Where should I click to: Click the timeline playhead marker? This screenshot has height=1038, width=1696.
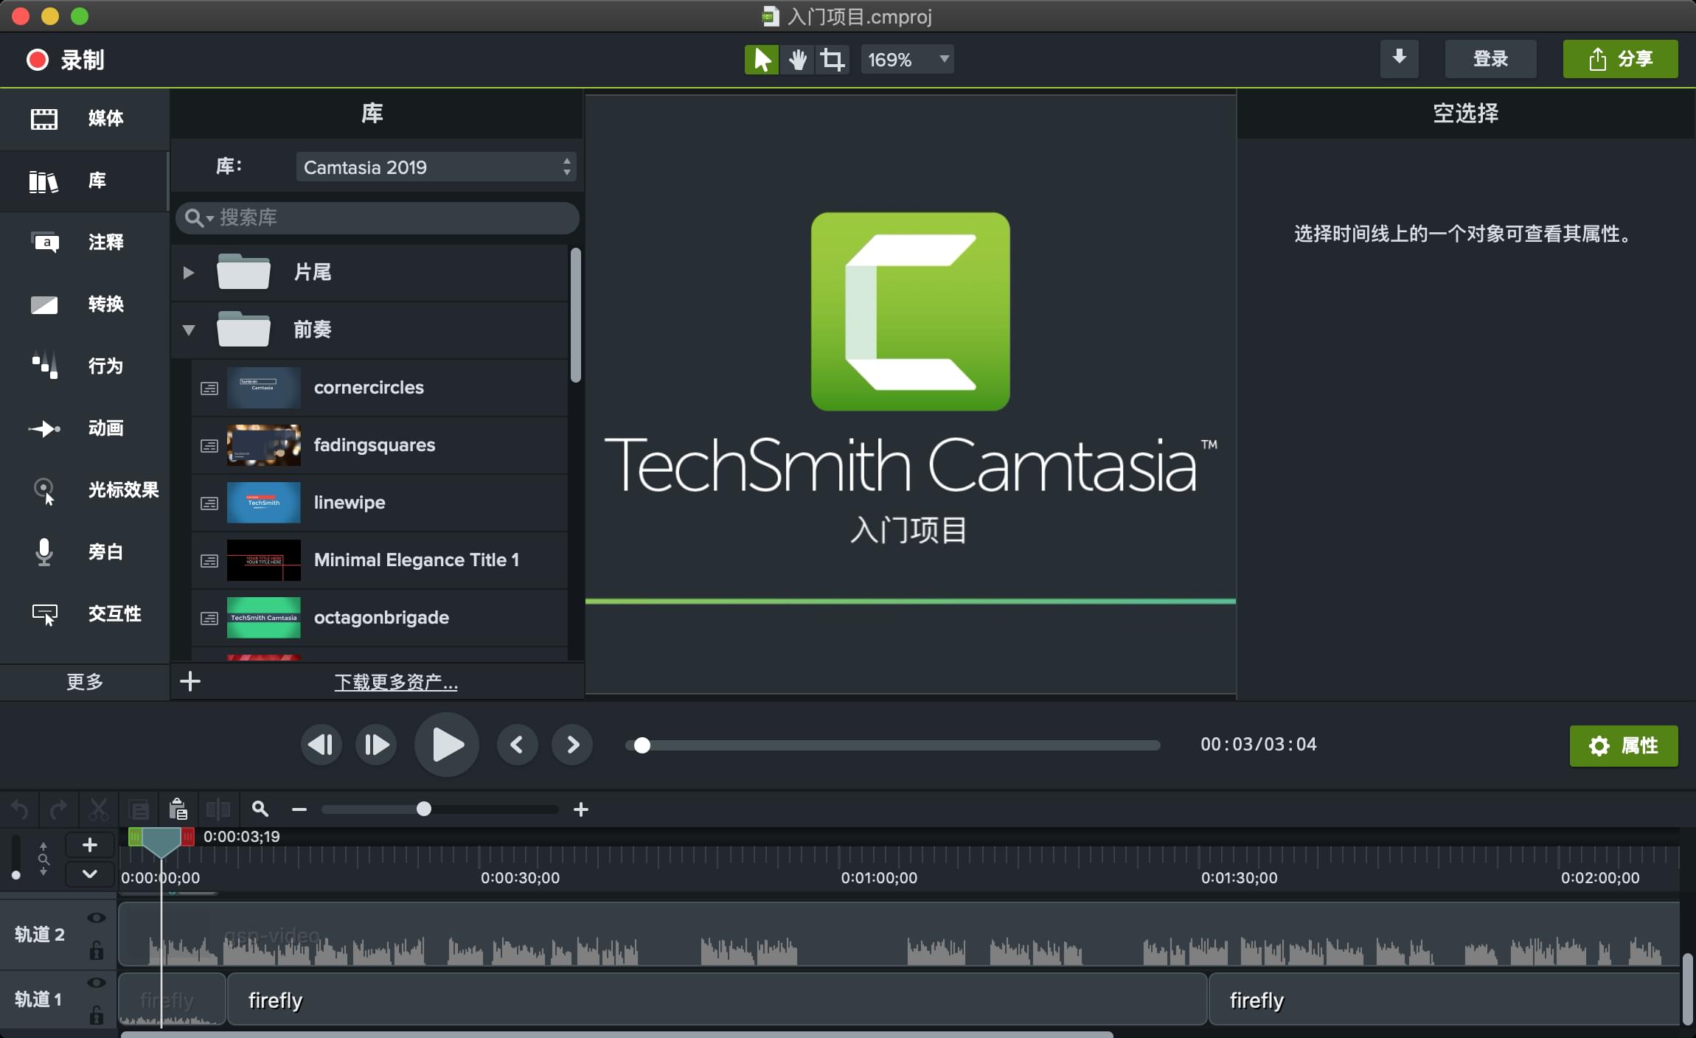click(x=161, y=842)
